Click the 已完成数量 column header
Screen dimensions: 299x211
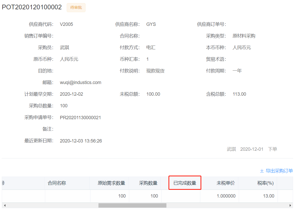tap(185, 183)
